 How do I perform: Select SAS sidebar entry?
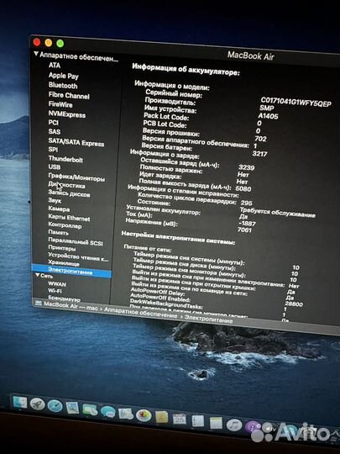tap(55, 131)
